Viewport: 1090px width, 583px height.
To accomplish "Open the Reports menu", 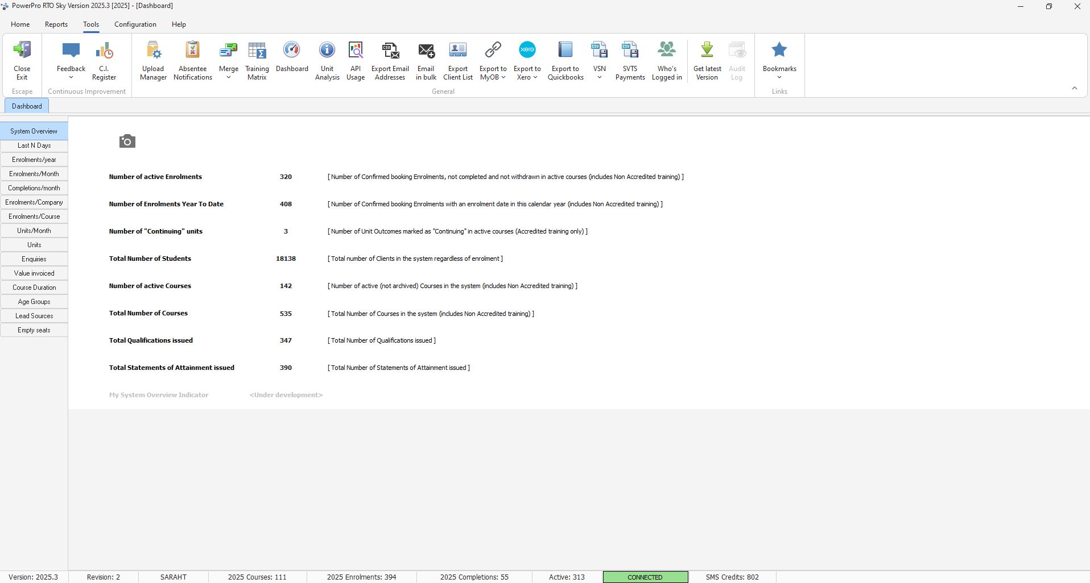I will pyautogui.click(x=56, y=24).
